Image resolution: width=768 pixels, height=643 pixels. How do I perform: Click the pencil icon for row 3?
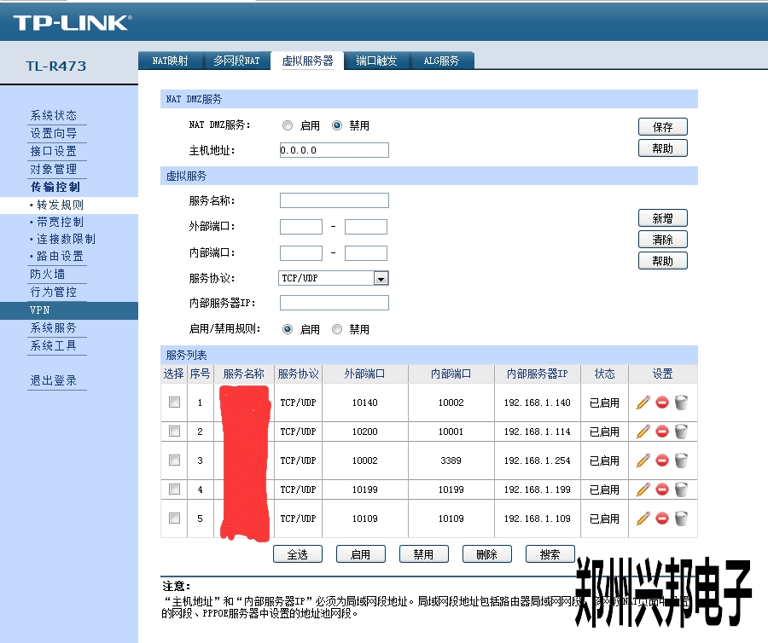click(643, 461)
